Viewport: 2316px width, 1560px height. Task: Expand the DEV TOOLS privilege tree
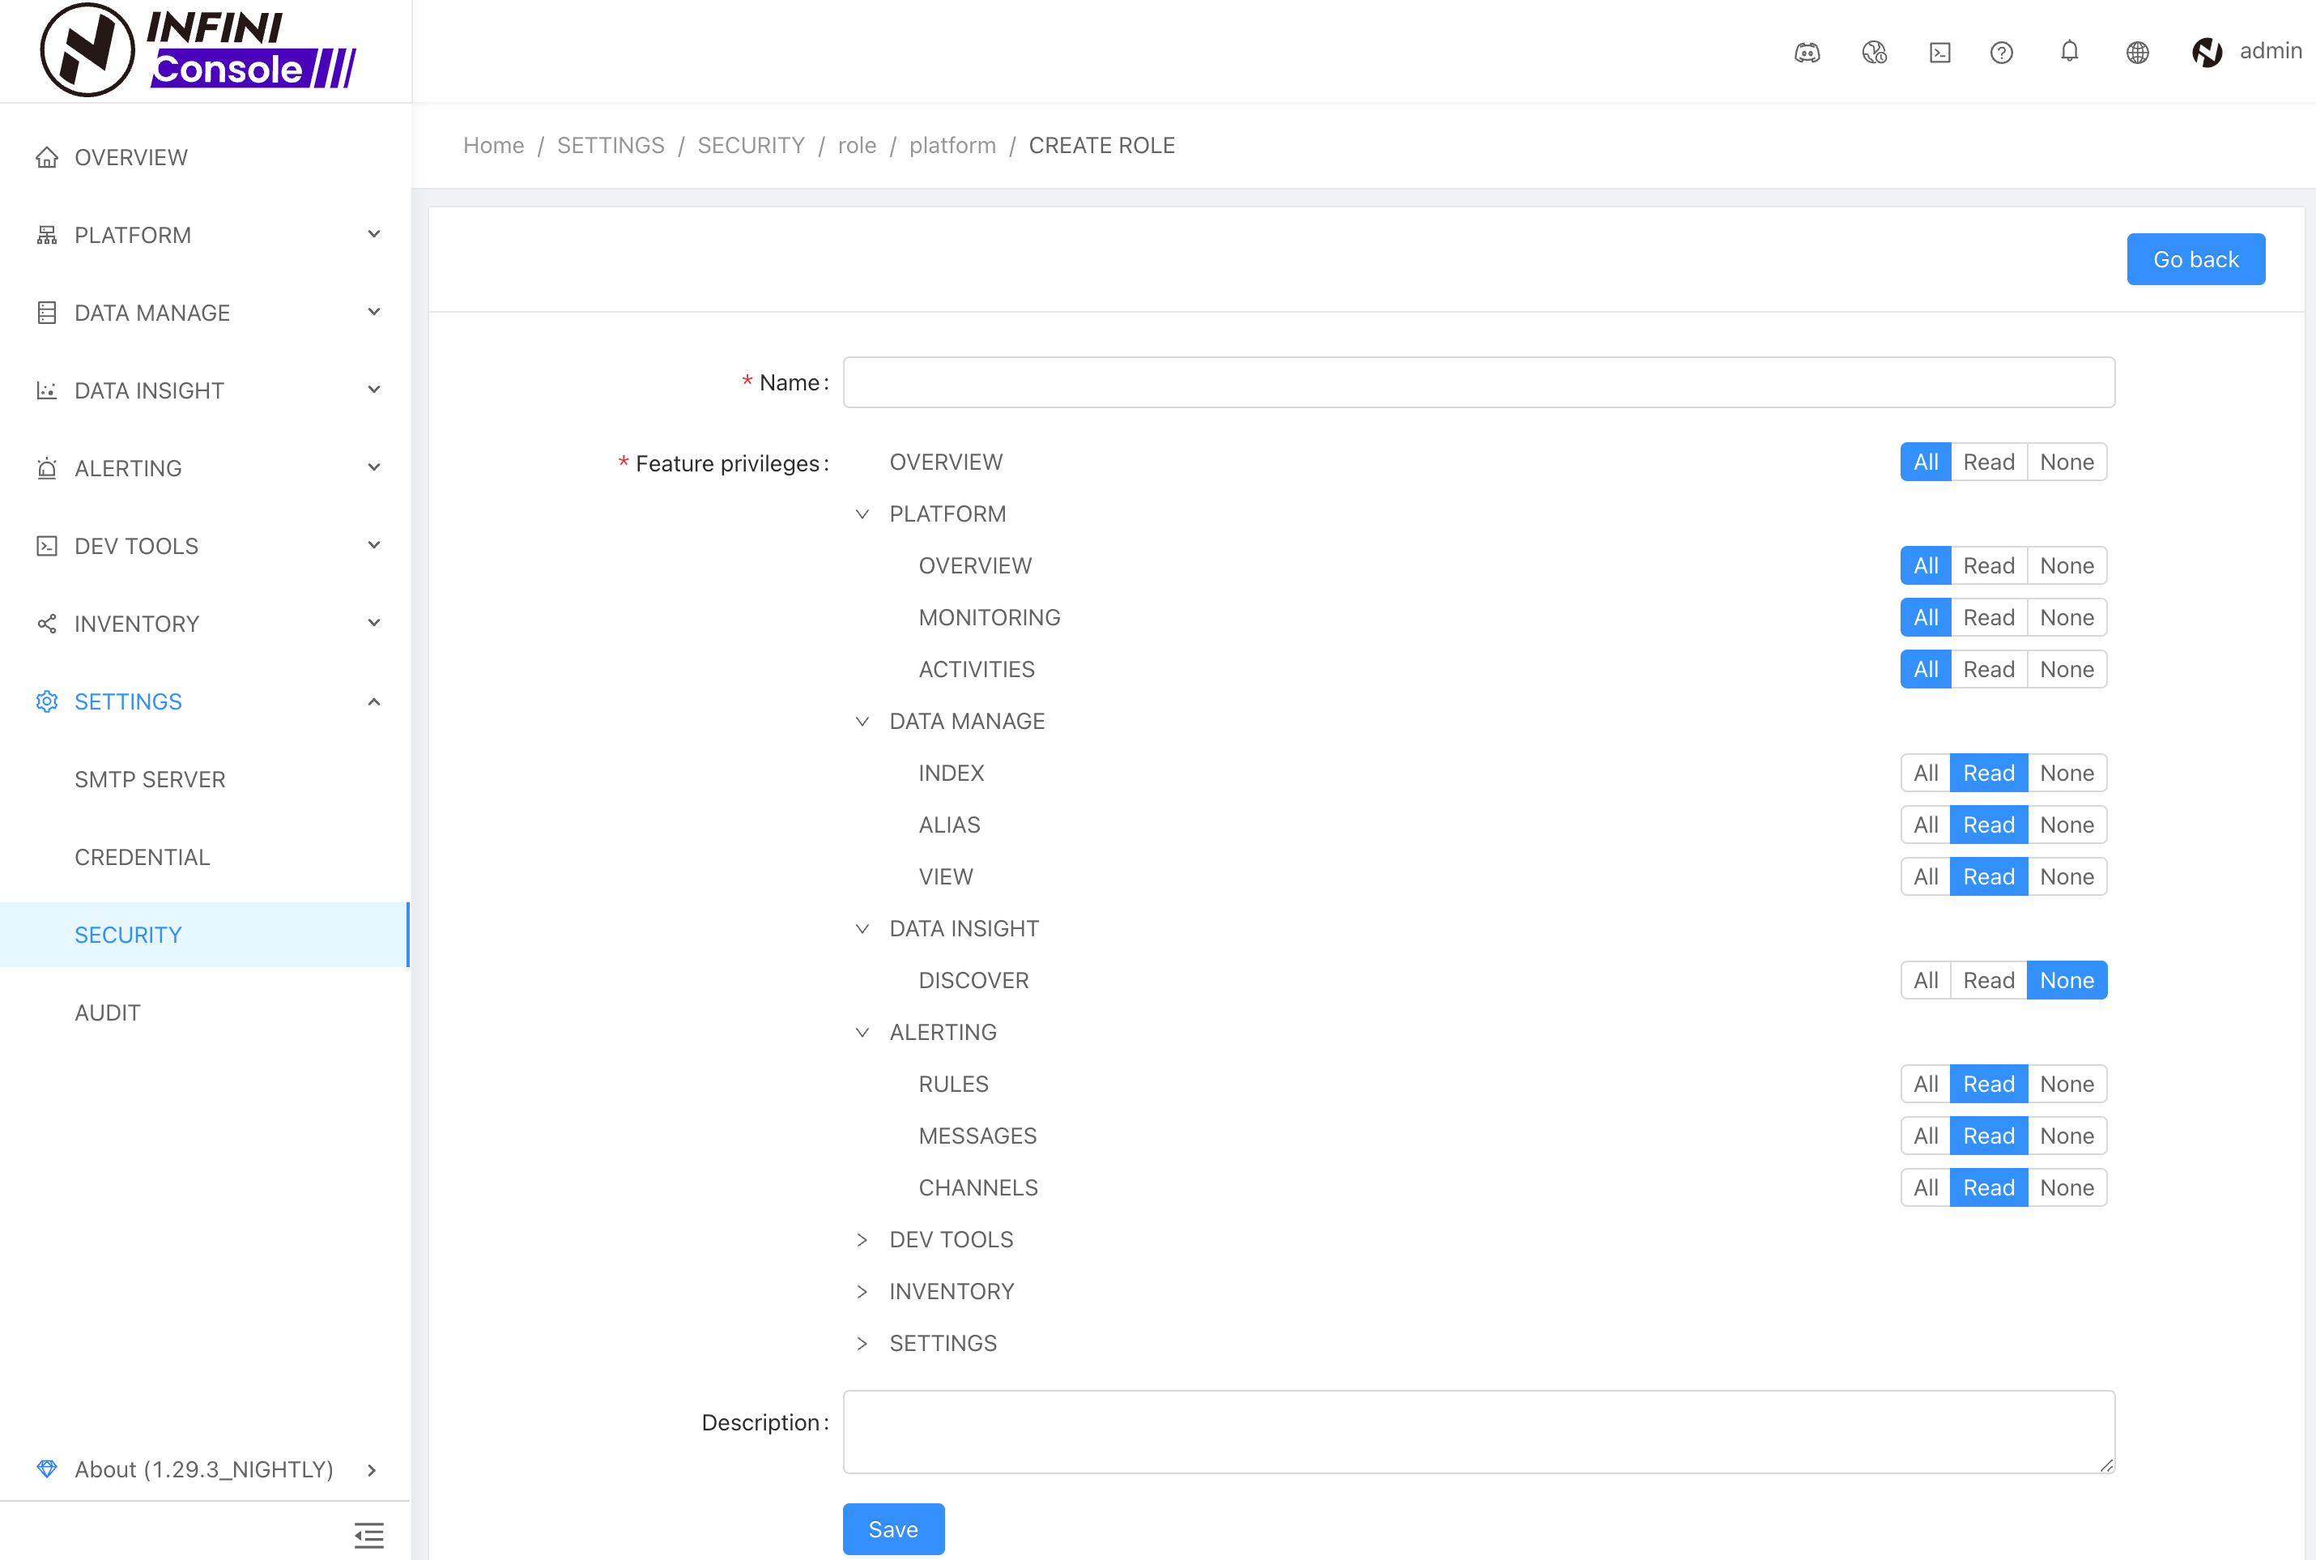[x=862, y=1239]
